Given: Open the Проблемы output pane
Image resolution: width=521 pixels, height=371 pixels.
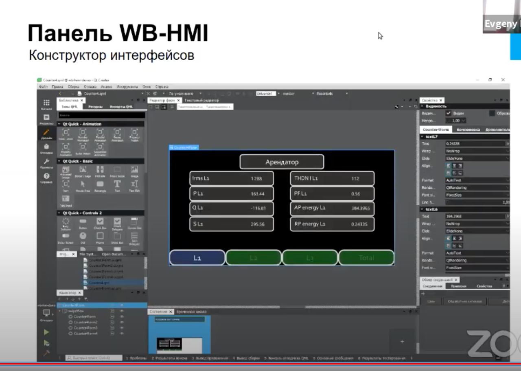Looking at the screenshot, I should [x=136, y=358].
